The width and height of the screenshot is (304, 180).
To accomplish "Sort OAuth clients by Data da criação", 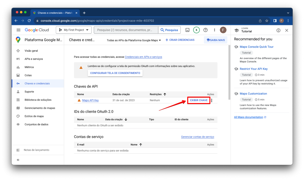I will click(126, 119).
